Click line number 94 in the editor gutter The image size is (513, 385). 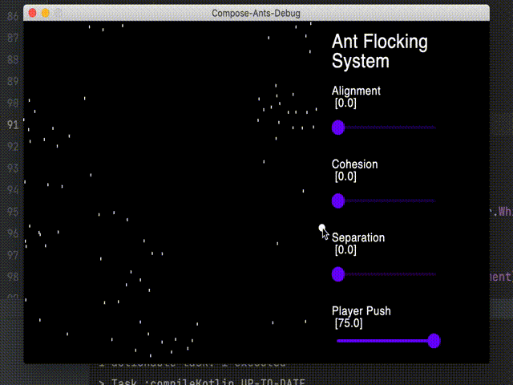pos(12,190)
